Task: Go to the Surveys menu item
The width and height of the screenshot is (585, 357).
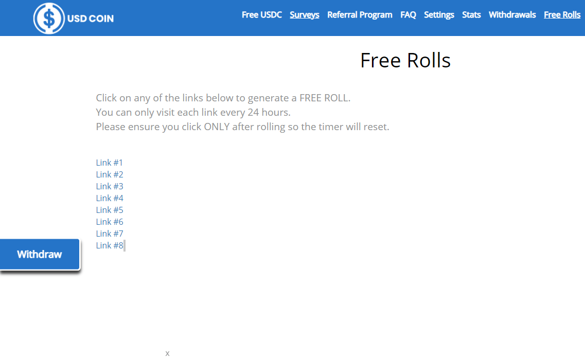Action: pos(305,15)
